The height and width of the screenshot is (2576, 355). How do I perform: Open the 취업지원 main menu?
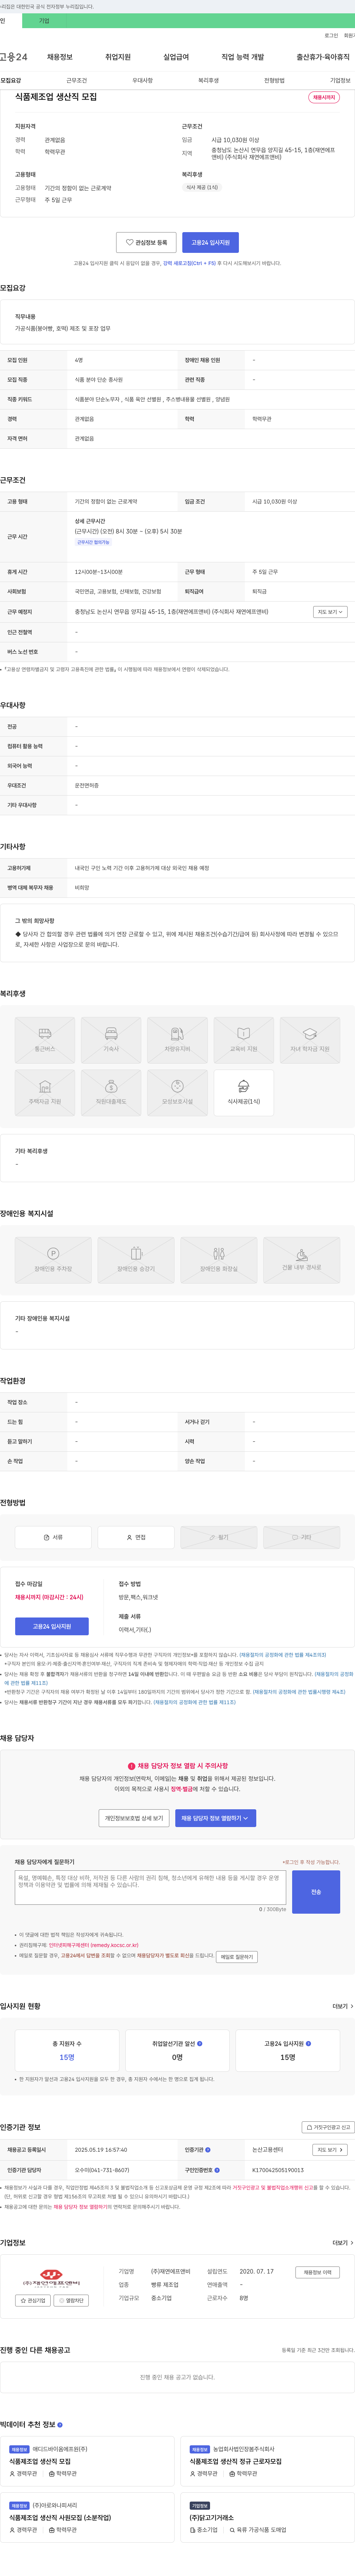tap(118, 57)
